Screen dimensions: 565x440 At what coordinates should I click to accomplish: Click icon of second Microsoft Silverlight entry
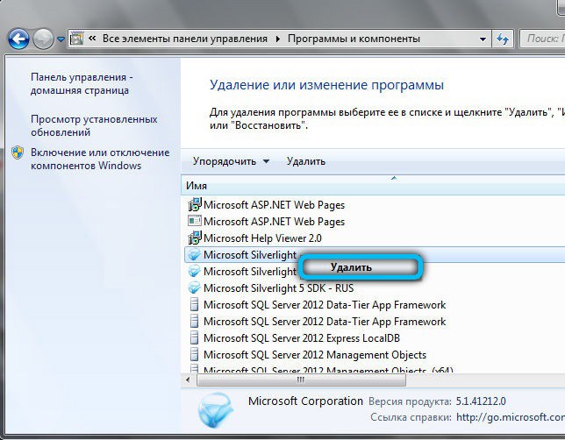tap(195, 271)
